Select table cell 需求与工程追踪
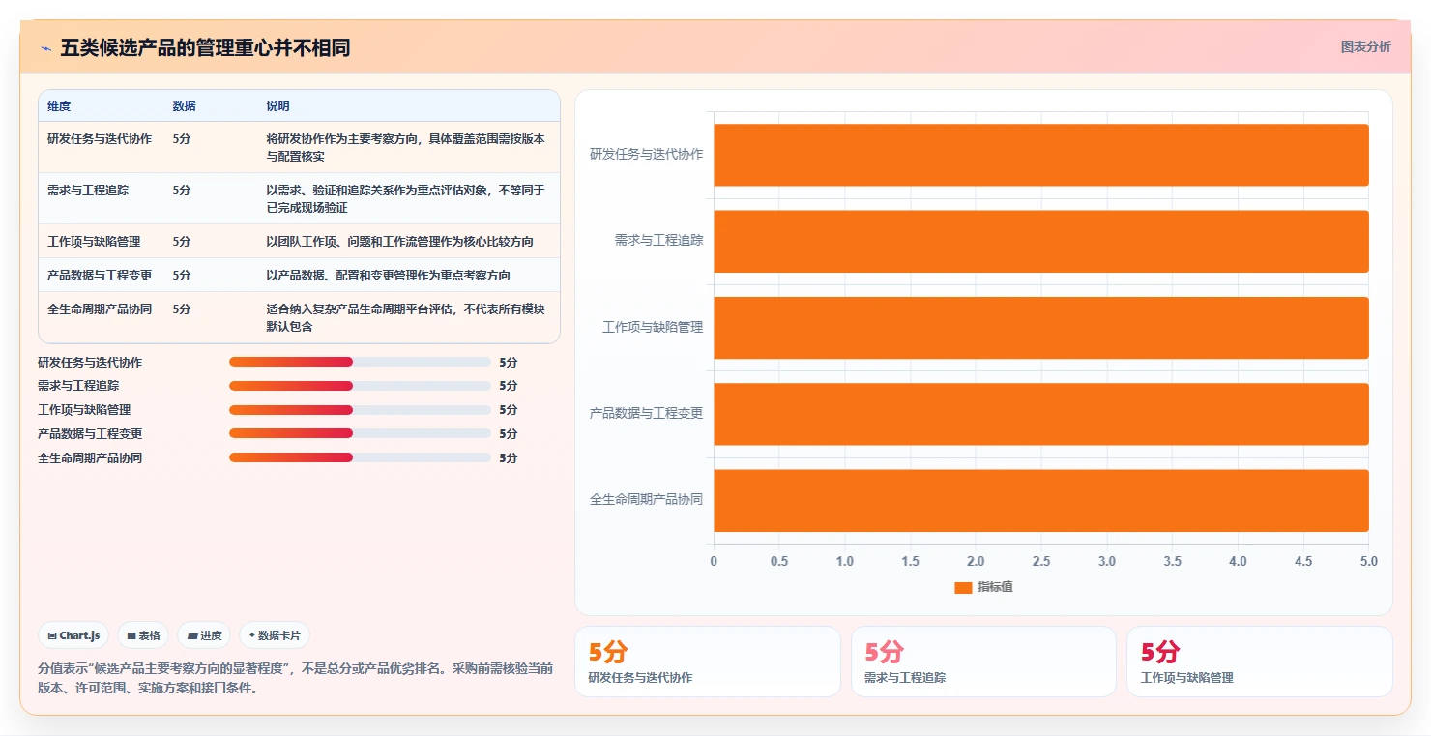The width and height of the screenshot is (1431, 736). click(x=88, y=191)
